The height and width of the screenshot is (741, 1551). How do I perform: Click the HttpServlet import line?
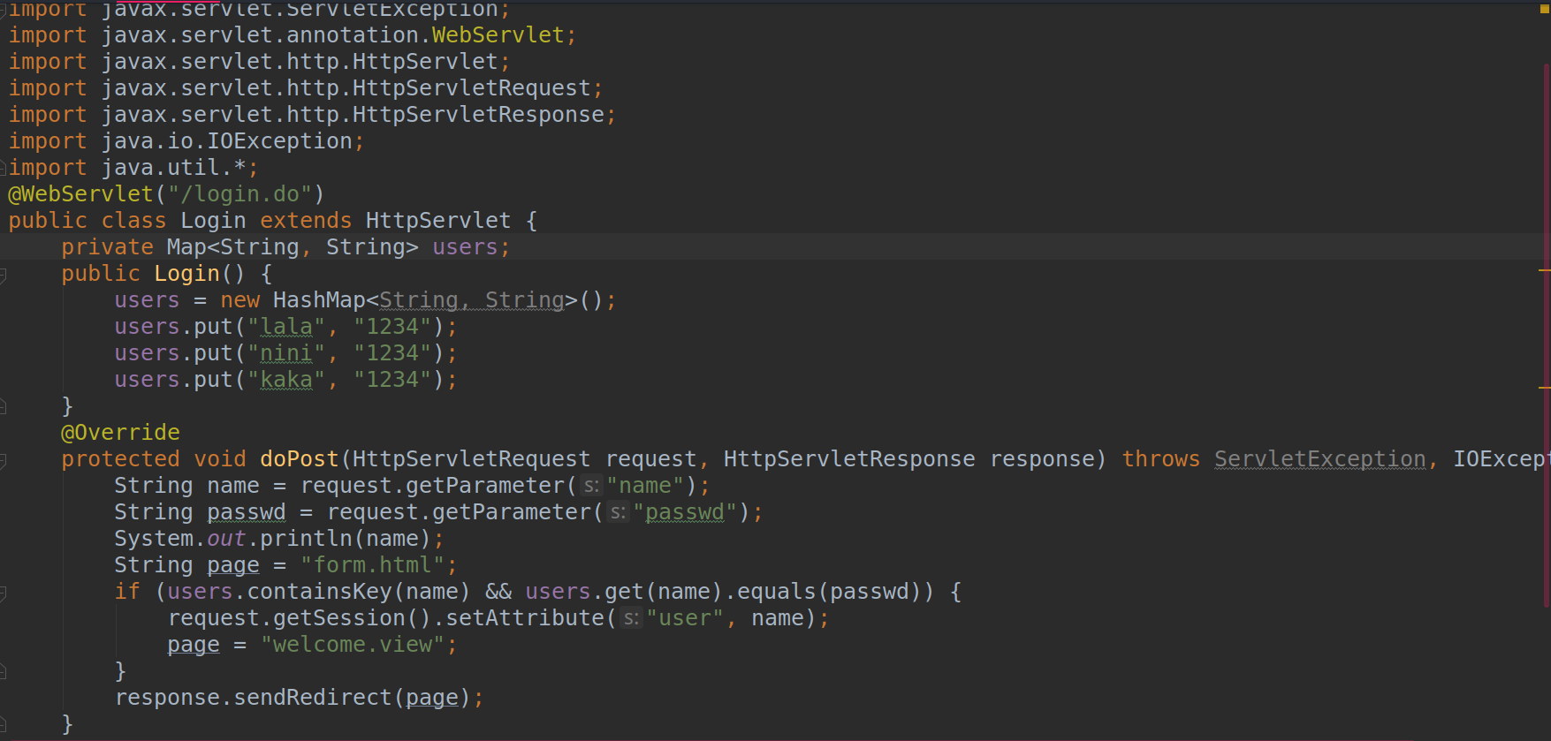(259, 62)
